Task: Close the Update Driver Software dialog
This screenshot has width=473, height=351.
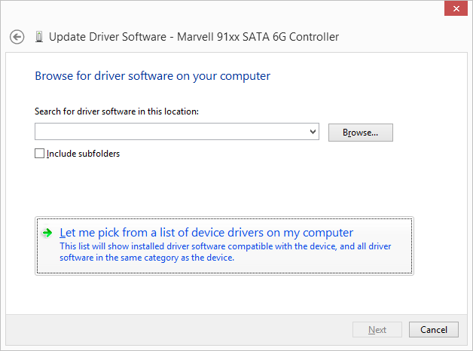Action: pos(456,9)
